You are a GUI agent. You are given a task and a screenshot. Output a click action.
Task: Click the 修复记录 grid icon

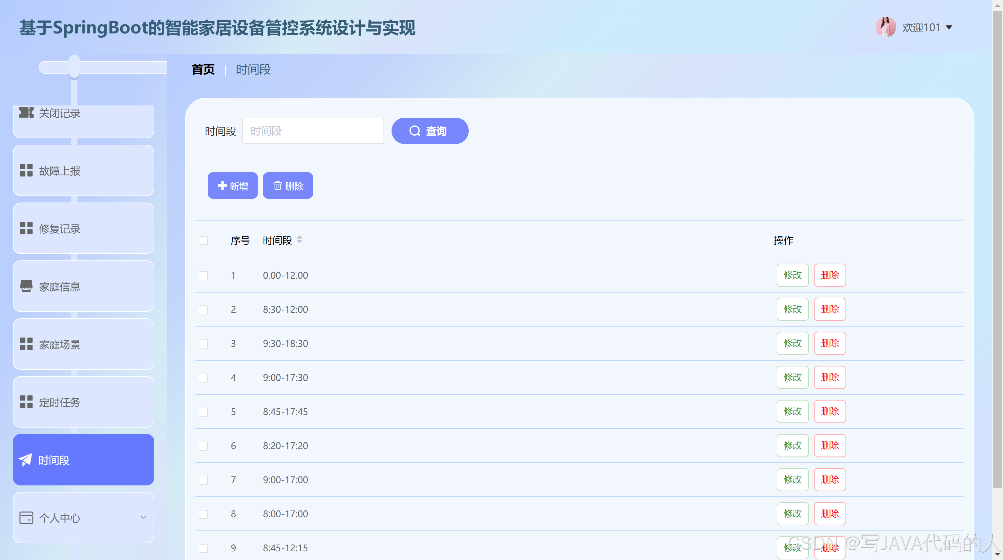26,228
